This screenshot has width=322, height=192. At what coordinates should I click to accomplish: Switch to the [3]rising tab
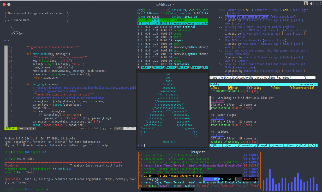pos(254,88)
